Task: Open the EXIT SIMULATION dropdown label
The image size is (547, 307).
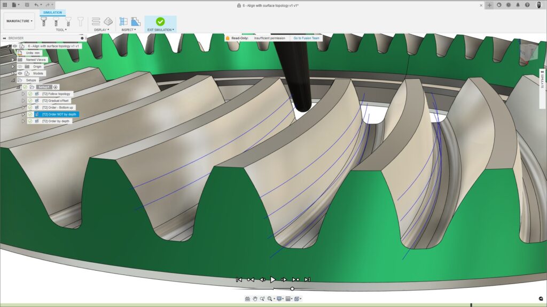Action: [160, 30]
